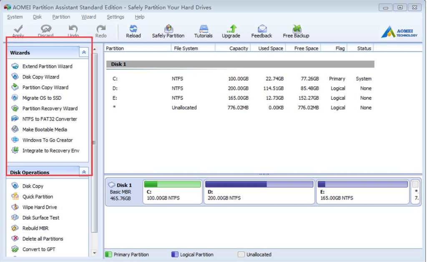Viewport: 427px width, 262px height.
Task: Select the Disk 1 header row
Action: (x=240, y=64)
